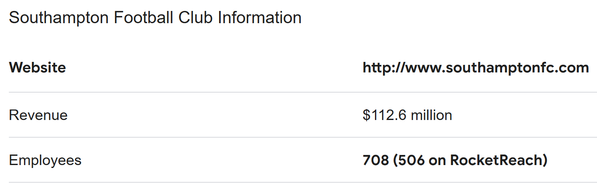Click the $112.6 million revenue value
597x192 pixels.
pyautogui.click(x=407, y=115)
